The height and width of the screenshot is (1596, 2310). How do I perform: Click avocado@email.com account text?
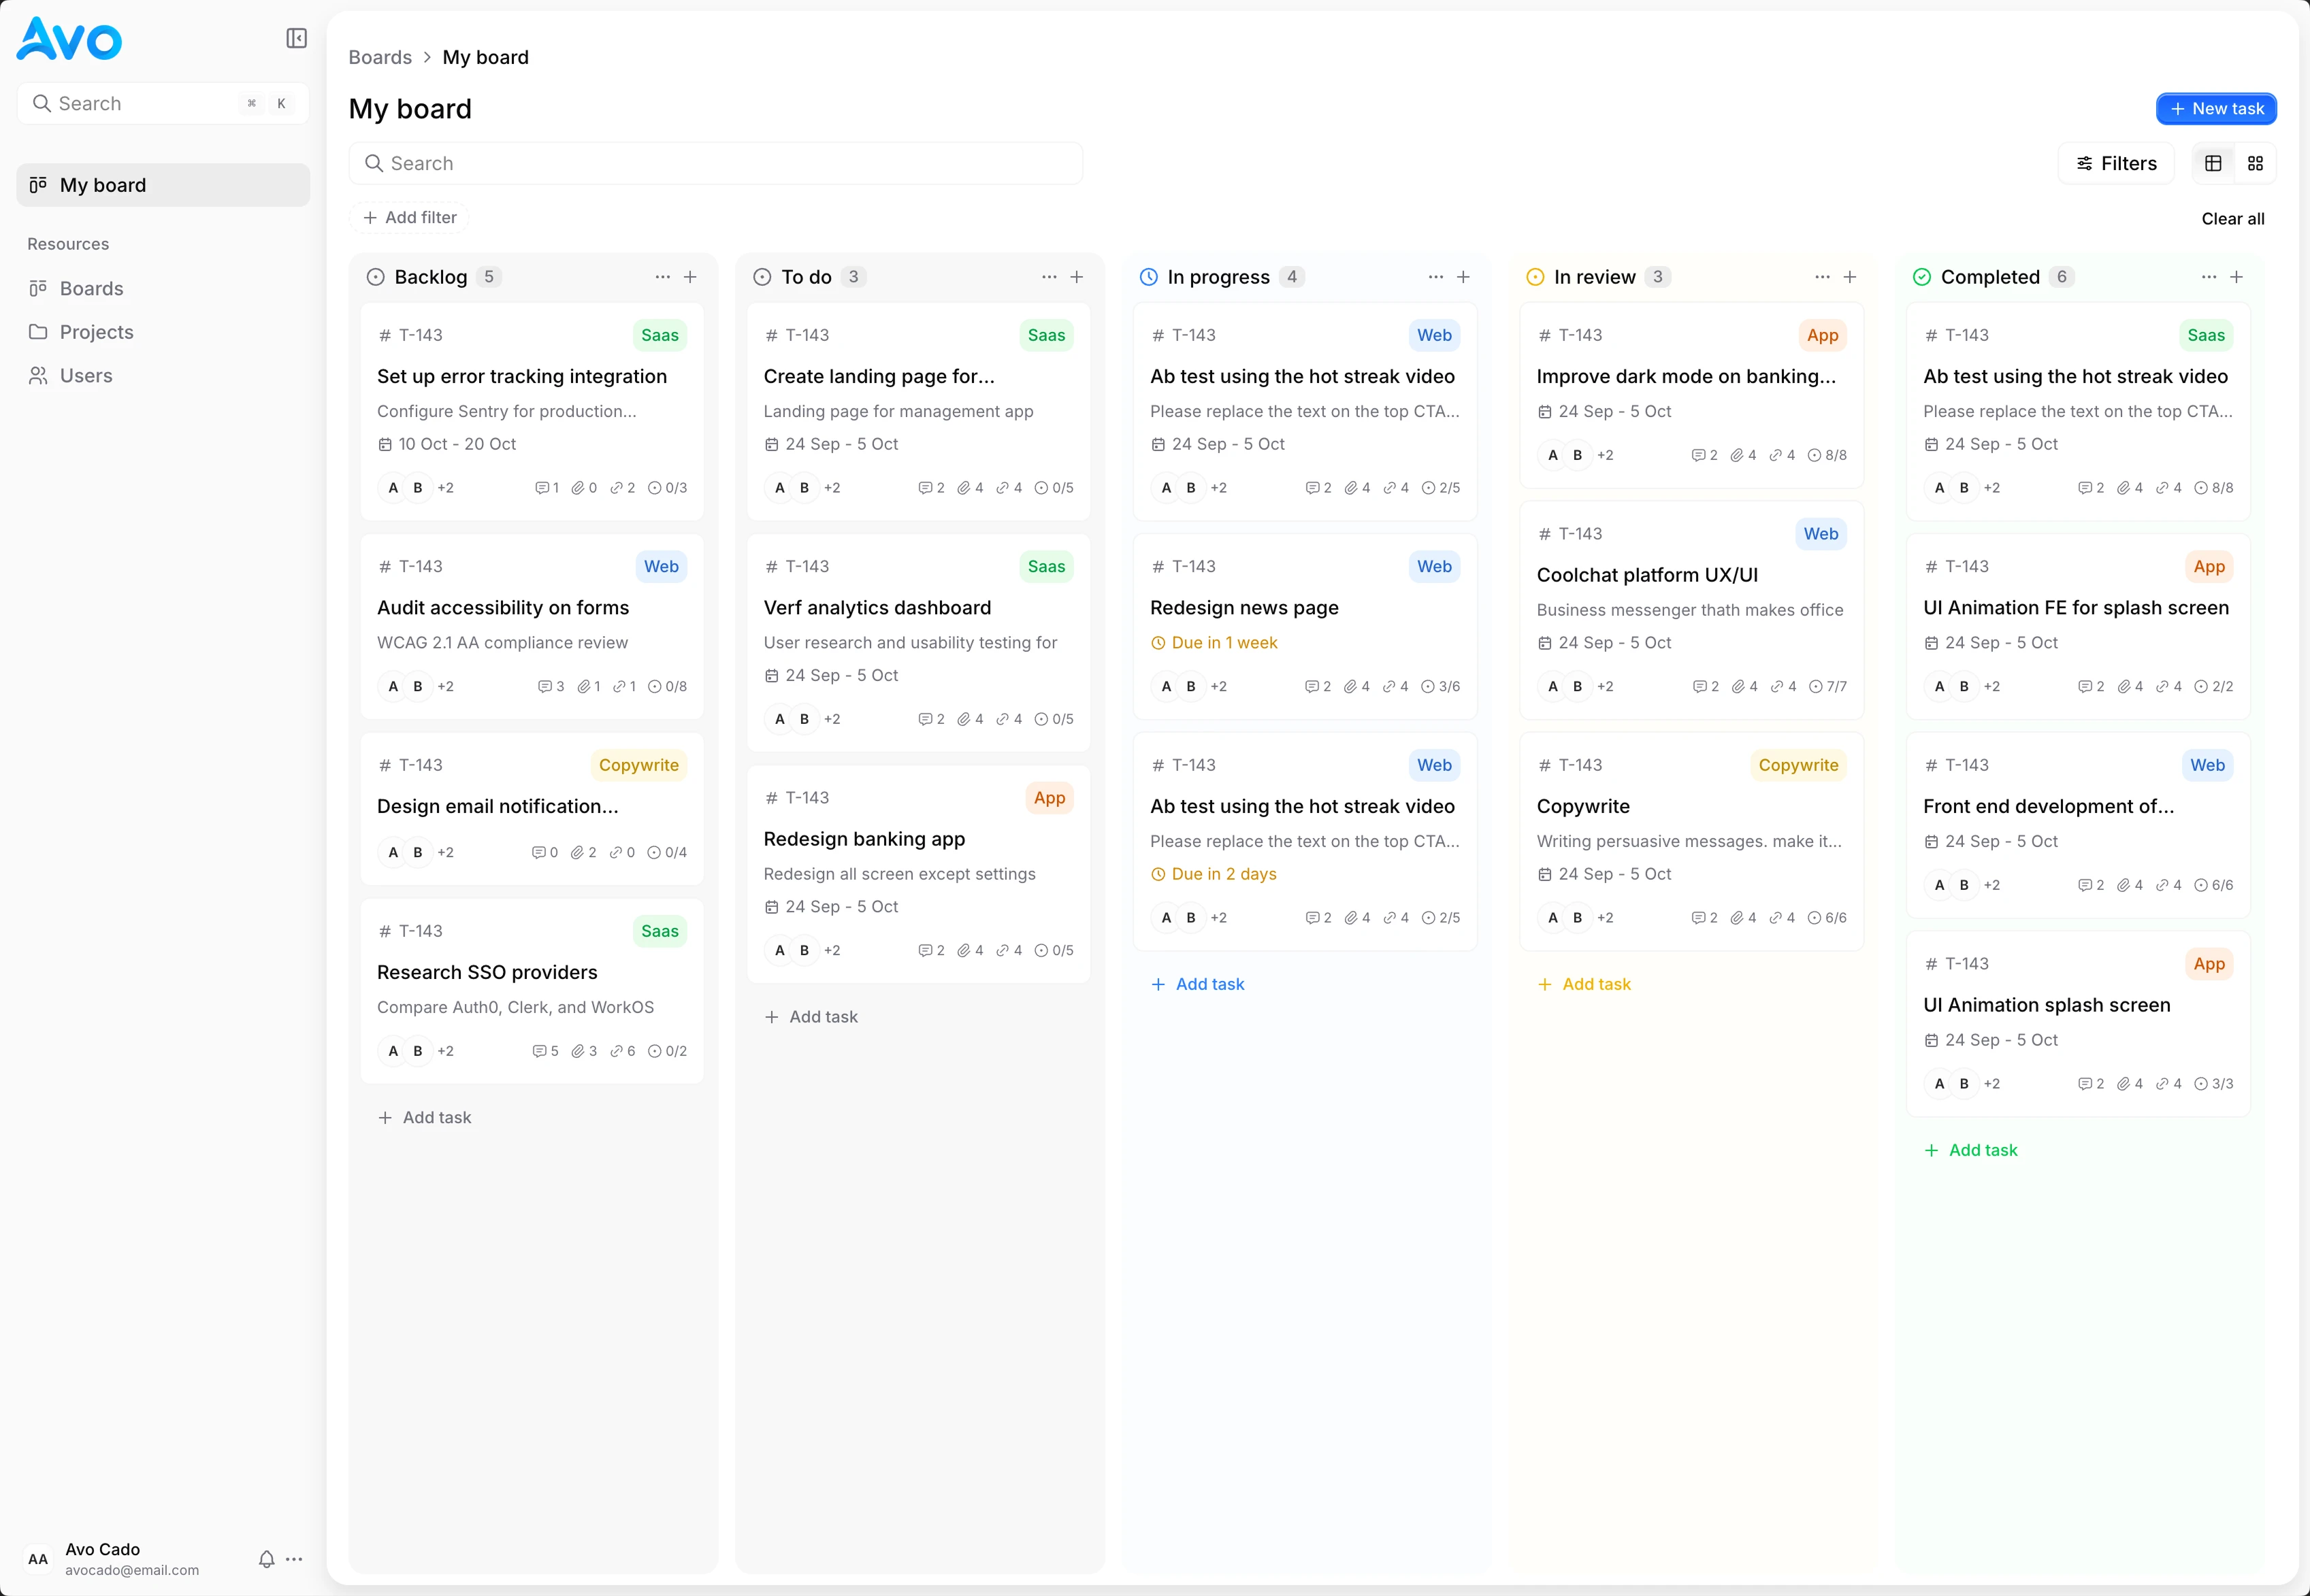(132, 1570)
